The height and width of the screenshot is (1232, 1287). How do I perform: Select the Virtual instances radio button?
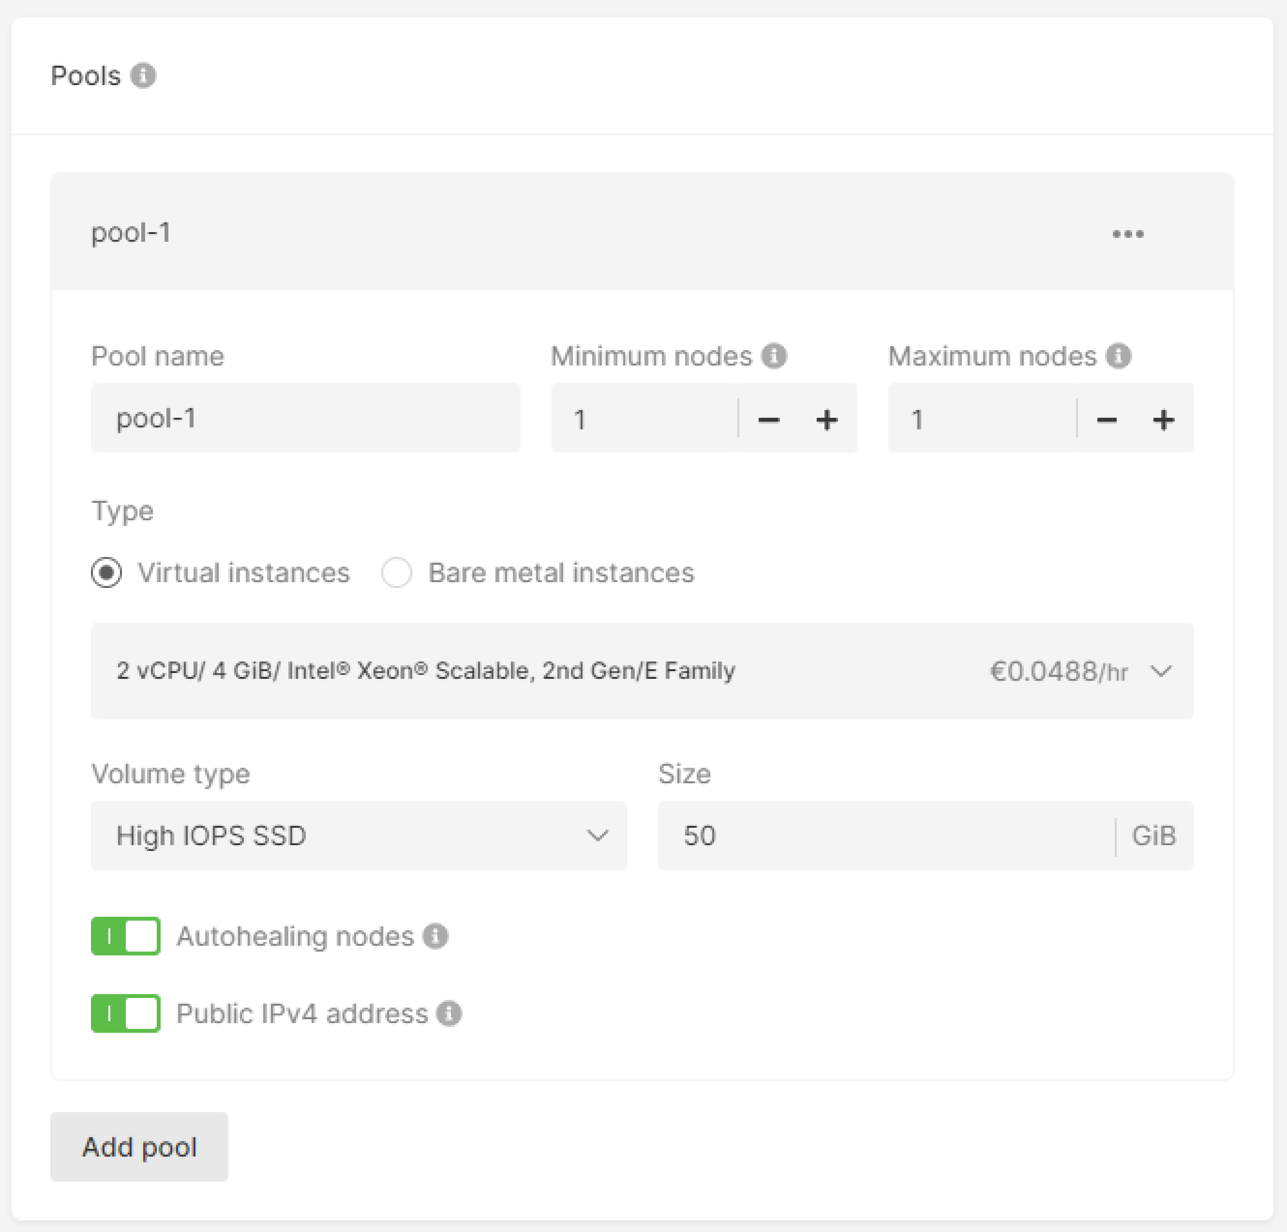[x=106, y=572]
